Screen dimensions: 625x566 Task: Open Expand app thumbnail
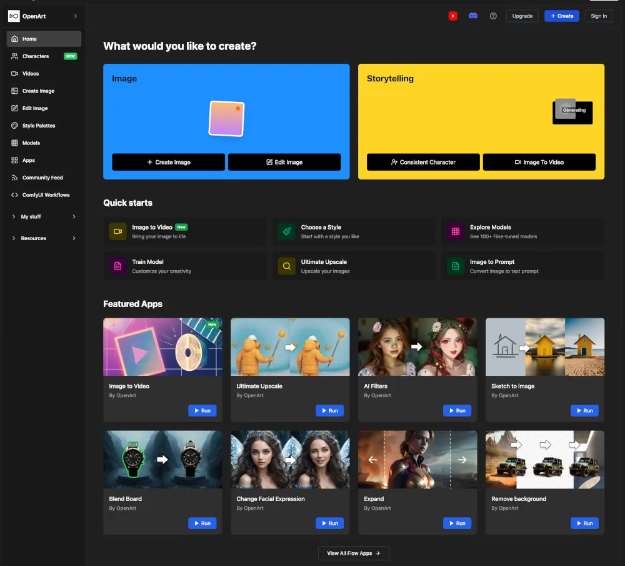pyautogui.click(x=417, y=460)
